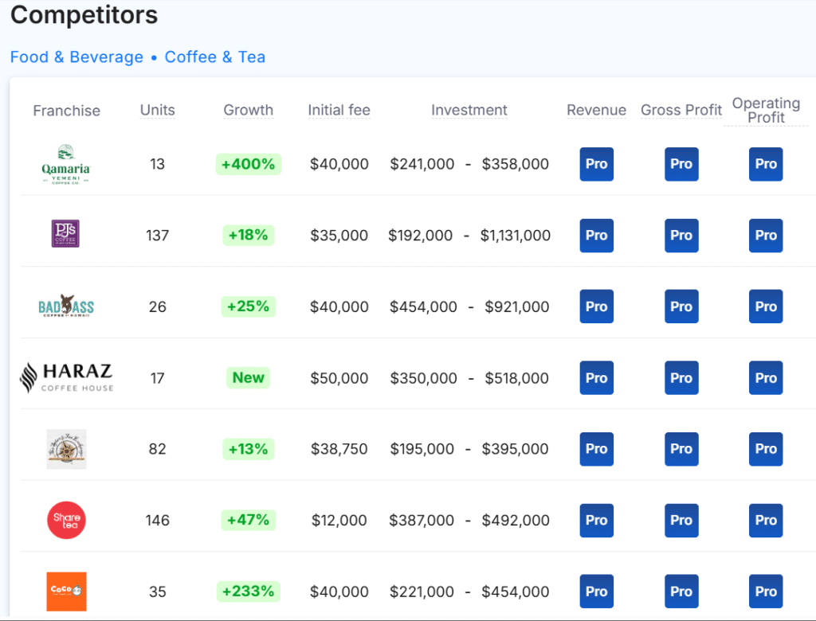Click the unit count of 82
This screenshot has width=816, height=621.
[x=158, y=449]
